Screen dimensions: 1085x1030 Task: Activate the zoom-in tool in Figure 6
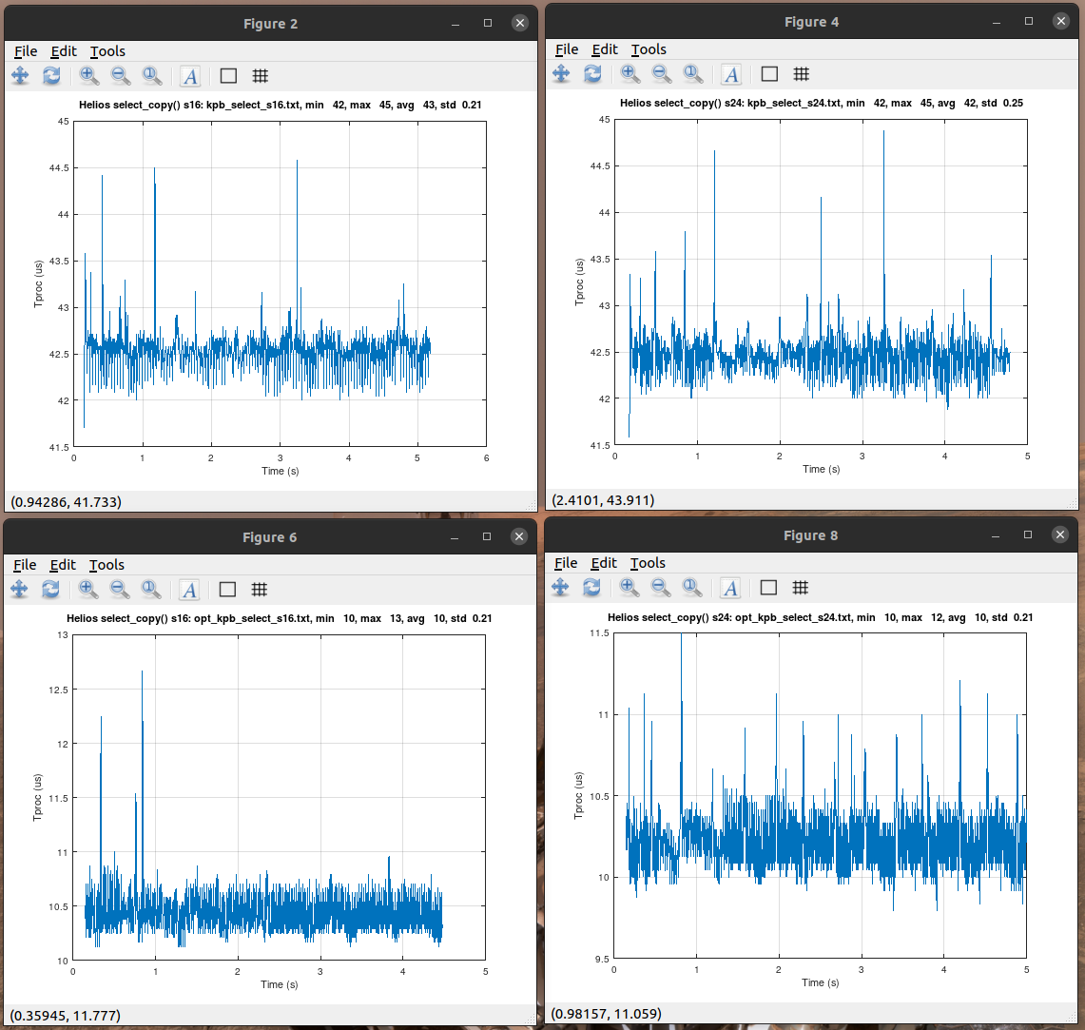pos(88,589)
